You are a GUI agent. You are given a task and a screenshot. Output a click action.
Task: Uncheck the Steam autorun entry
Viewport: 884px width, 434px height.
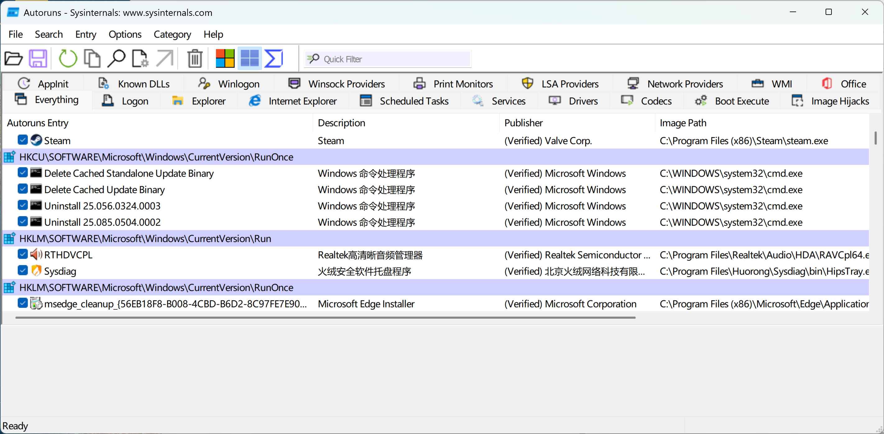pos(23,140)
